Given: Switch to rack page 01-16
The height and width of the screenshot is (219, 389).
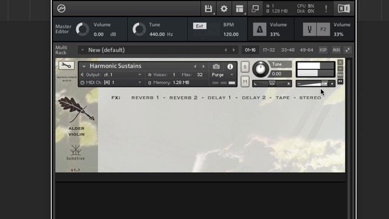Looking at the screenshot, I should coord(250,50).
